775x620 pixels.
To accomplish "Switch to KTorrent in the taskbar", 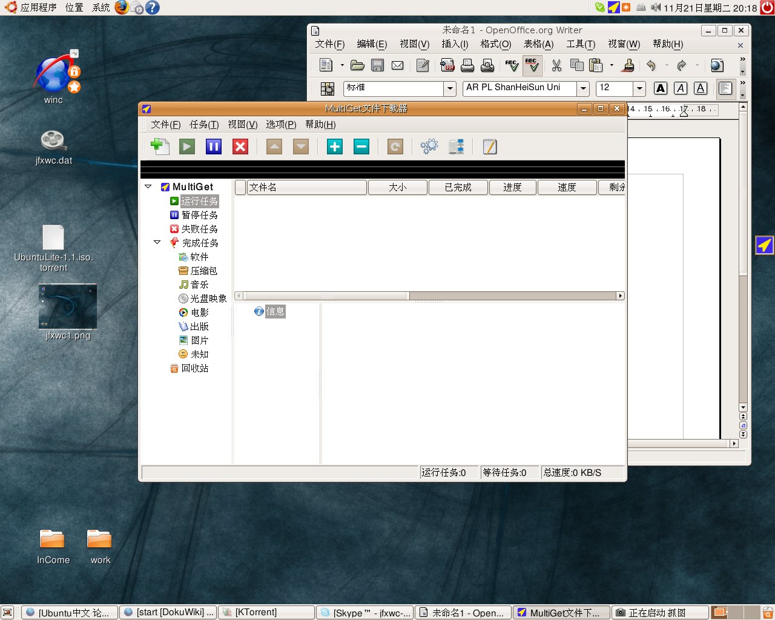I will click(x=266, y=613).
